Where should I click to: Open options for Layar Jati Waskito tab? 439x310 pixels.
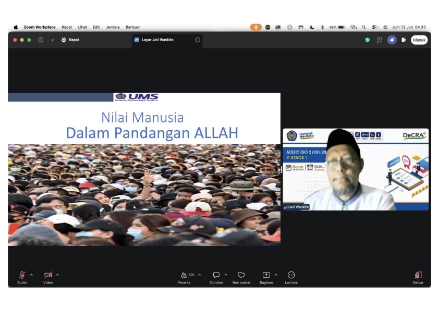198,40
